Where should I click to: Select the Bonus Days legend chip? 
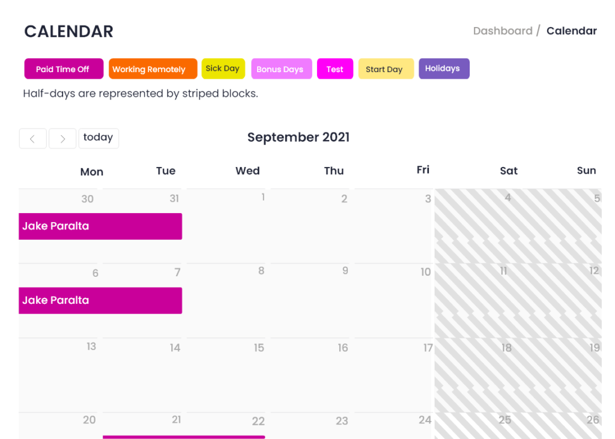tap(281, 68)
